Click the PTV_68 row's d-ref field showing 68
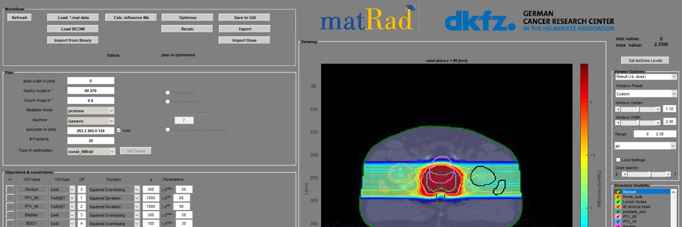Image resolution: width=682 pixels, height=227 pixels. [182, 198]
